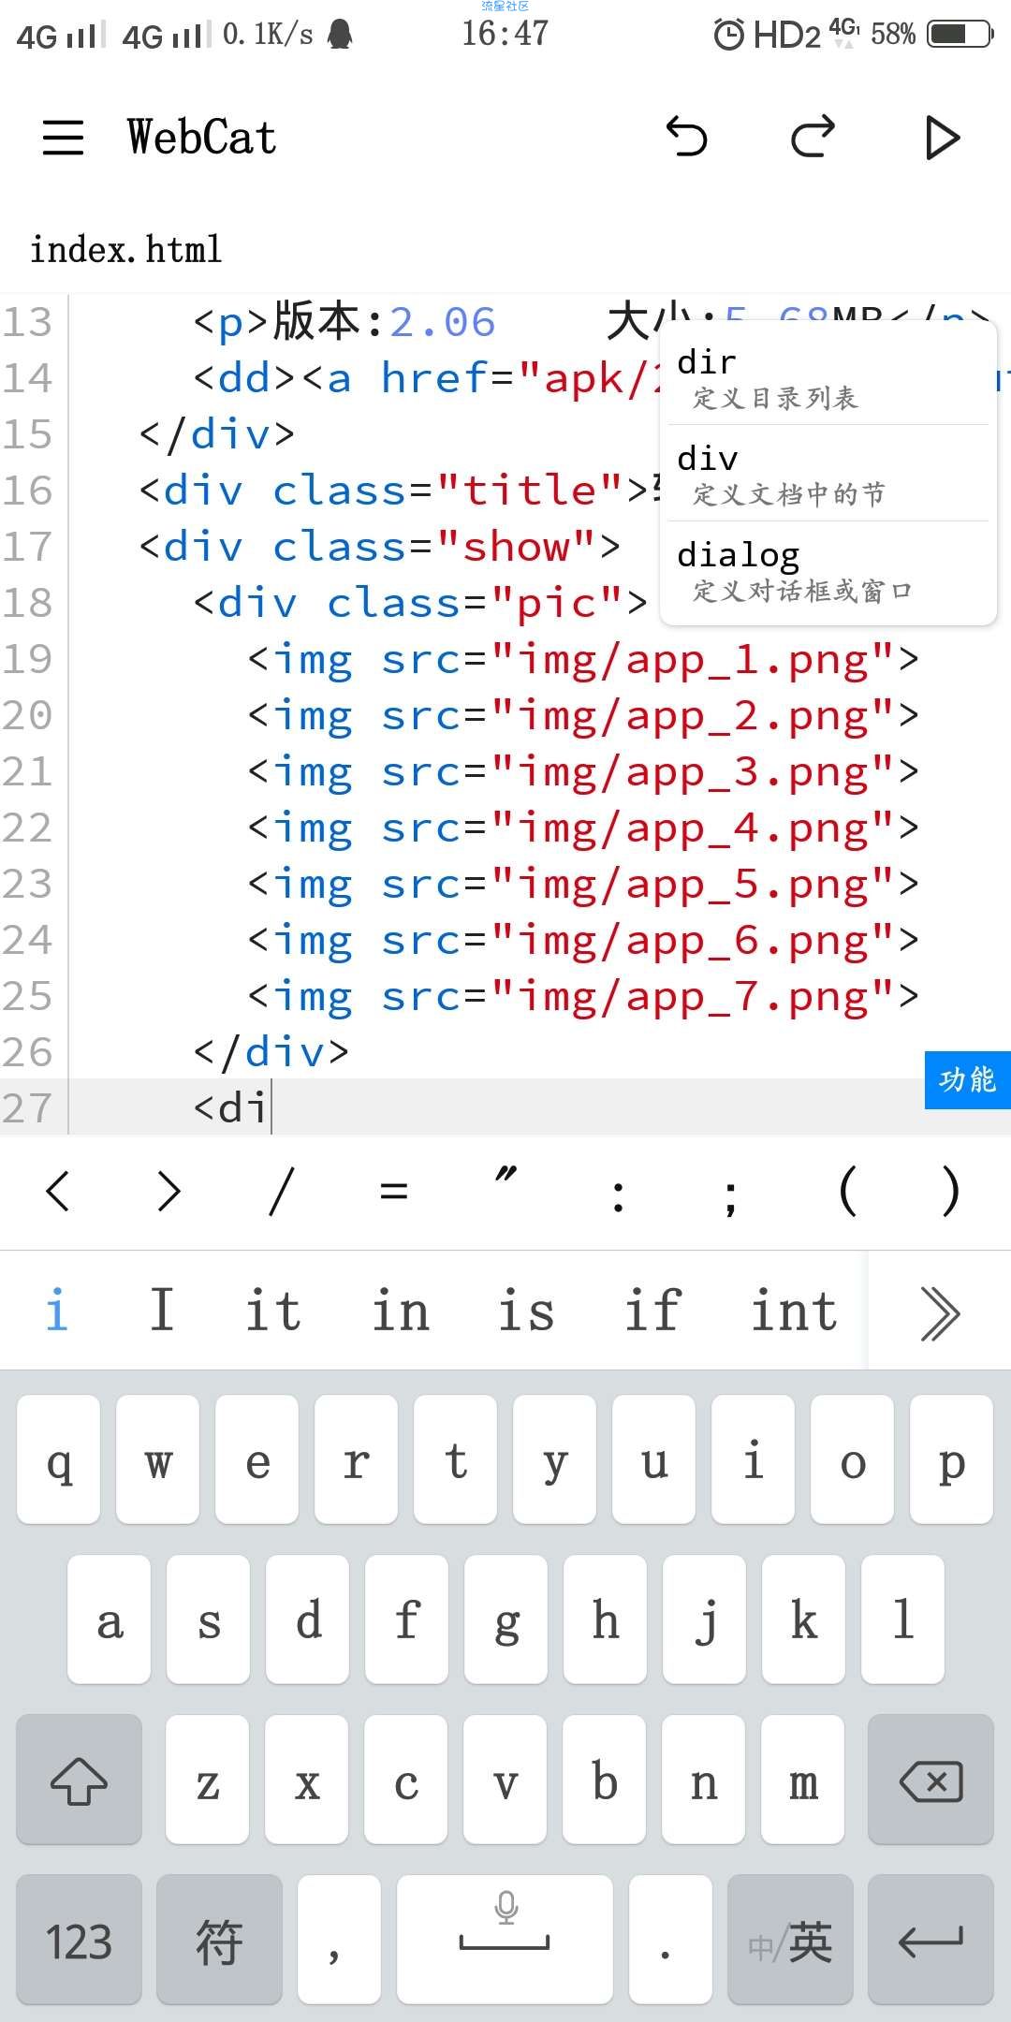
Task: Insert the colon symbol
Action: click(618, 1196)
